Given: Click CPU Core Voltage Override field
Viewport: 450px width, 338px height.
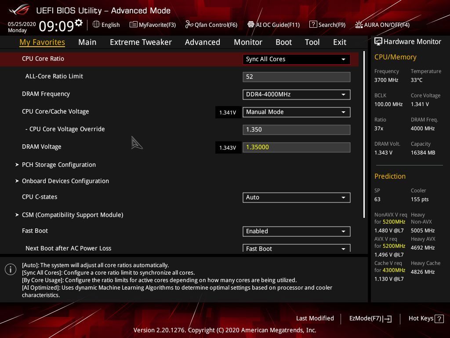Looking at the screenshot, I should [297, 130].
